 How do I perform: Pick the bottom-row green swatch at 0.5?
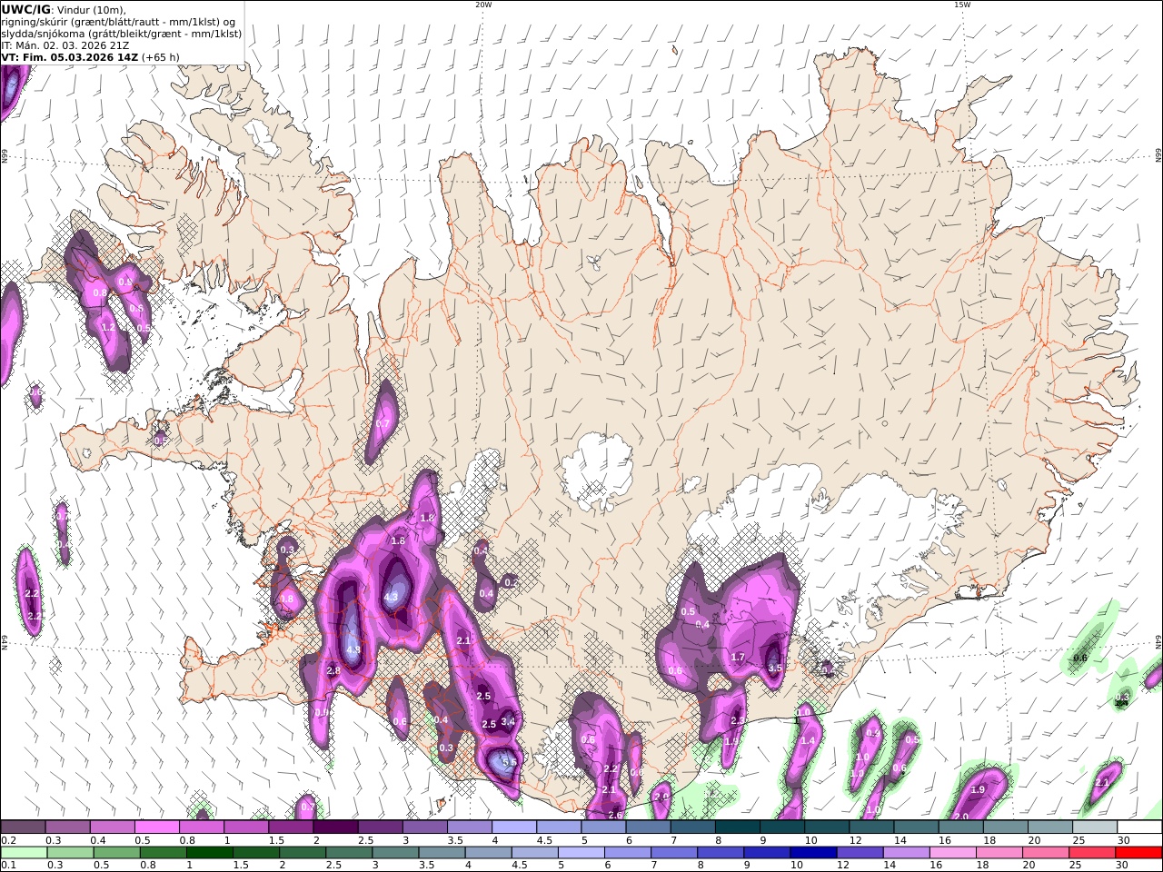tap(116, 853)
